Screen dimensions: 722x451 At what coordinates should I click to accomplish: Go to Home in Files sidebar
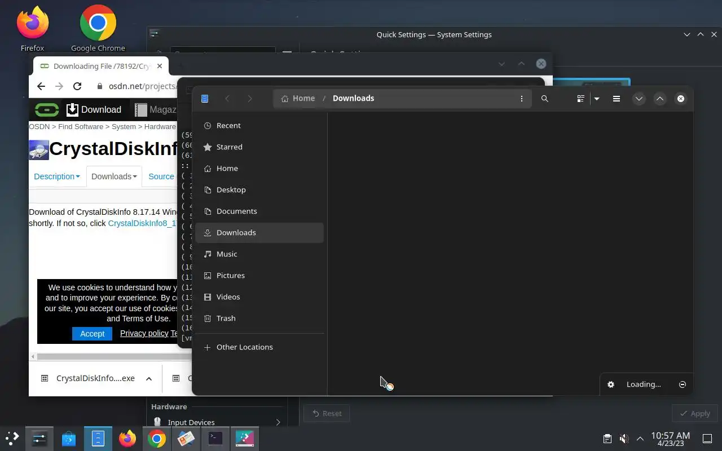click(259, 169)
